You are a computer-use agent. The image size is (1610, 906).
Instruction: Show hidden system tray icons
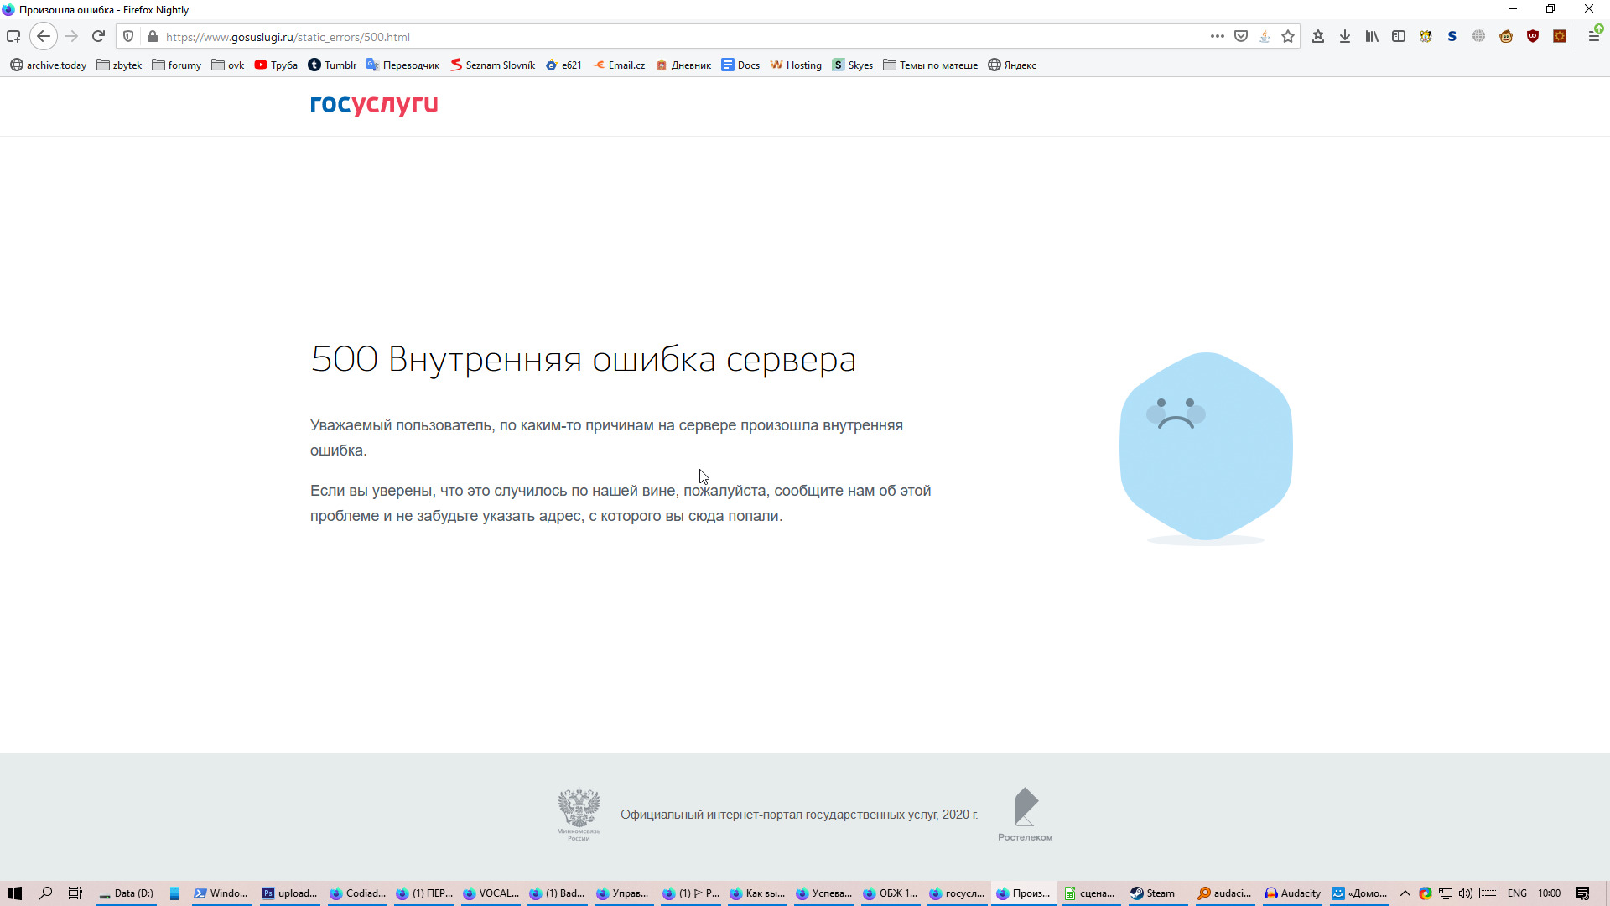pyautogui.click(x=1405, y=893)
